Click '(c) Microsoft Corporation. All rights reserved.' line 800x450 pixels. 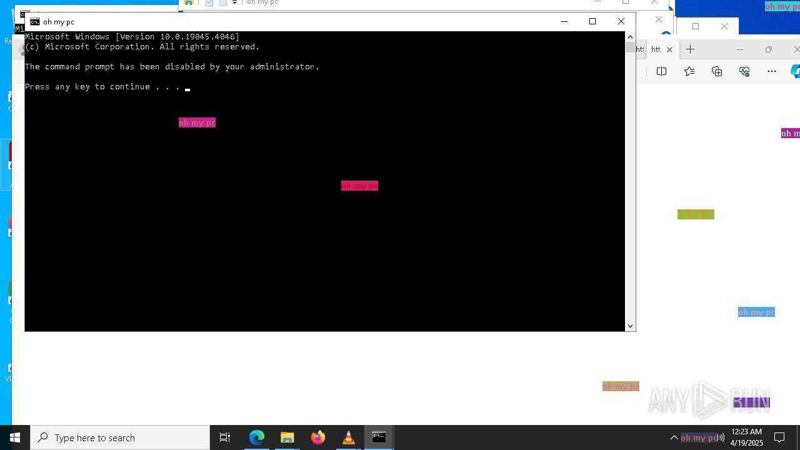(x=142, y=47)
